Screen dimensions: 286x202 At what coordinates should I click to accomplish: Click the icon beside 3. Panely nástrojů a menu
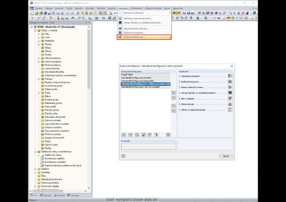coord(230,87)
